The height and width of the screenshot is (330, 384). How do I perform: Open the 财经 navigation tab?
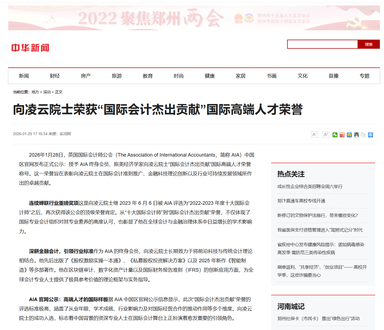pos(55,76)
